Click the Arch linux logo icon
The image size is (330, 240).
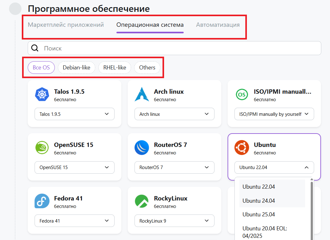(x=142, y=94)
